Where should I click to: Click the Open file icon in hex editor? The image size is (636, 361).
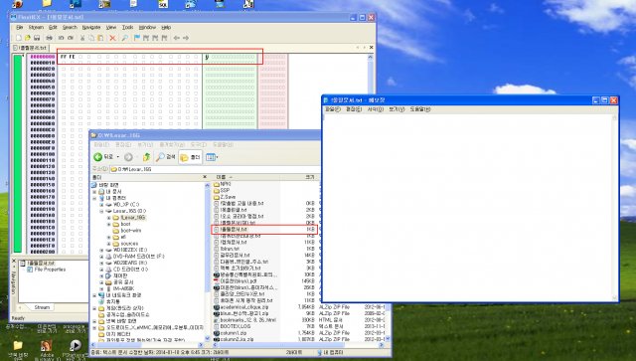pyautogui.click(x=28, y=38)
